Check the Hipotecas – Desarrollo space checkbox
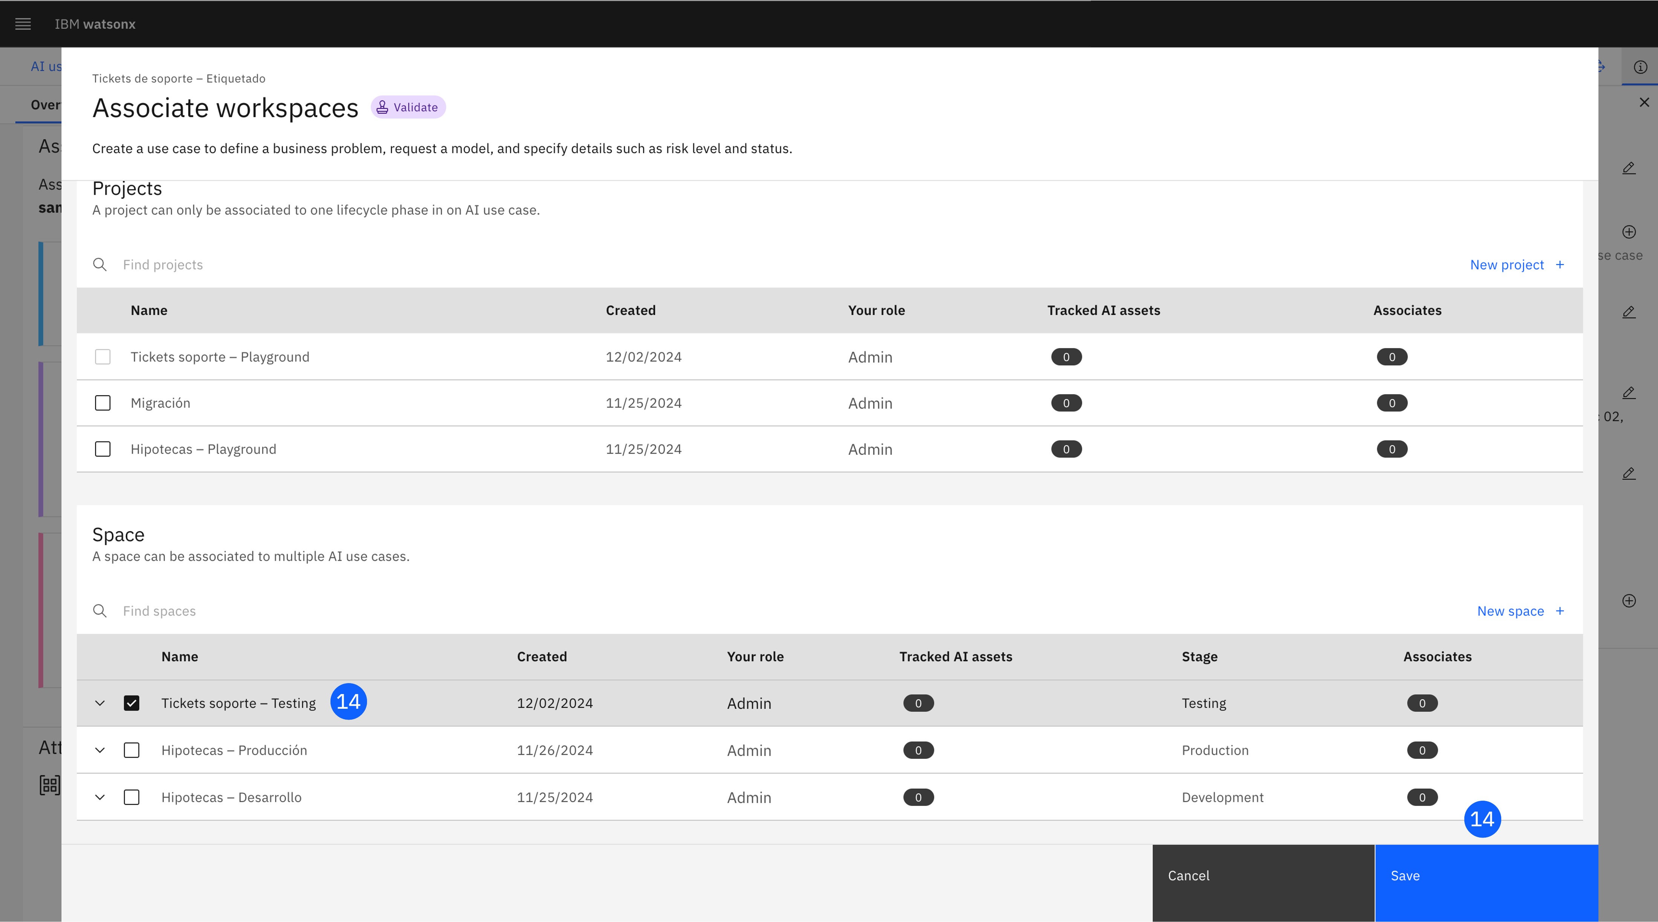The height and width of the screenshot is (922, 1658). 131,797
